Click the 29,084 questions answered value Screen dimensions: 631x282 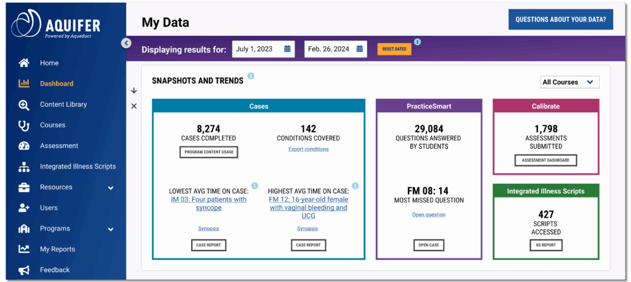coord(429,129)
